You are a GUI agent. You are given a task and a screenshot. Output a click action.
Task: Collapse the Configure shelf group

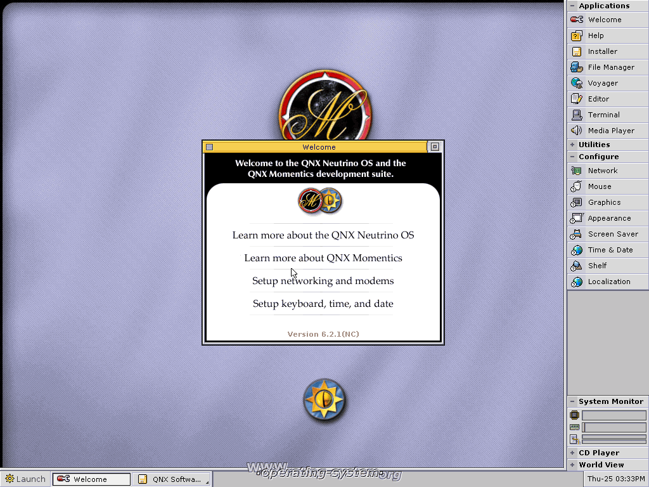click(x=572, y=157)
